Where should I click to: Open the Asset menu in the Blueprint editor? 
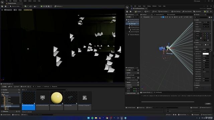[x=139, y=6]
